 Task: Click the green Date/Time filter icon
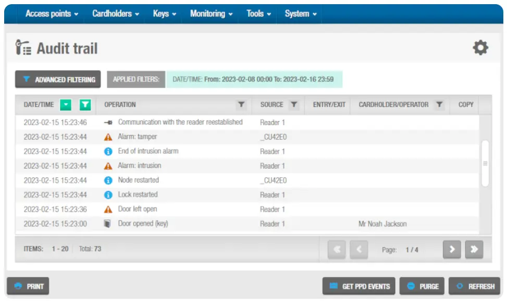(85, 105)
